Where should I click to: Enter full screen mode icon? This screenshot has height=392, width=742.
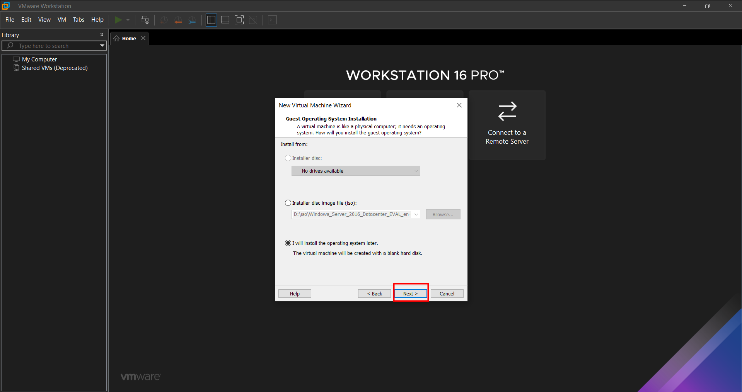tap(239, 20)
